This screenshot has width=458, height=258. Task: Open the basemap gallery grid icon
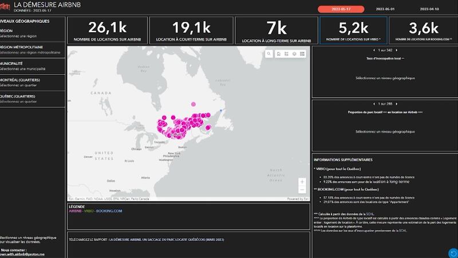302,54
